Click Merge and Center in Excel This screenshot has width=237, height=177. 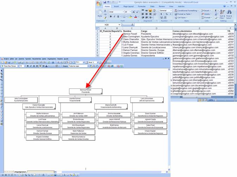pyautogui.click(x=154, y=14)
